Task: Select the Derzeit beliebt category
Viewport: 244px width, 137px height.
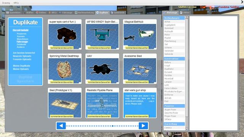Action: (21, 30)
